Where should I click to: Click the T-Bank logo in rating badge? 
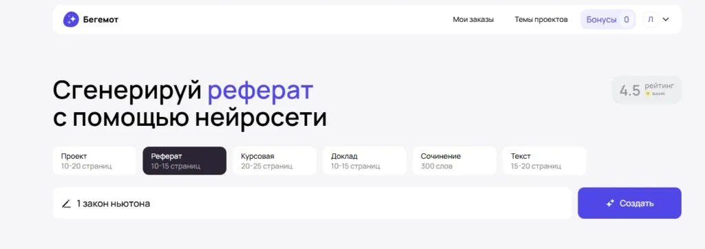point(649,94)
